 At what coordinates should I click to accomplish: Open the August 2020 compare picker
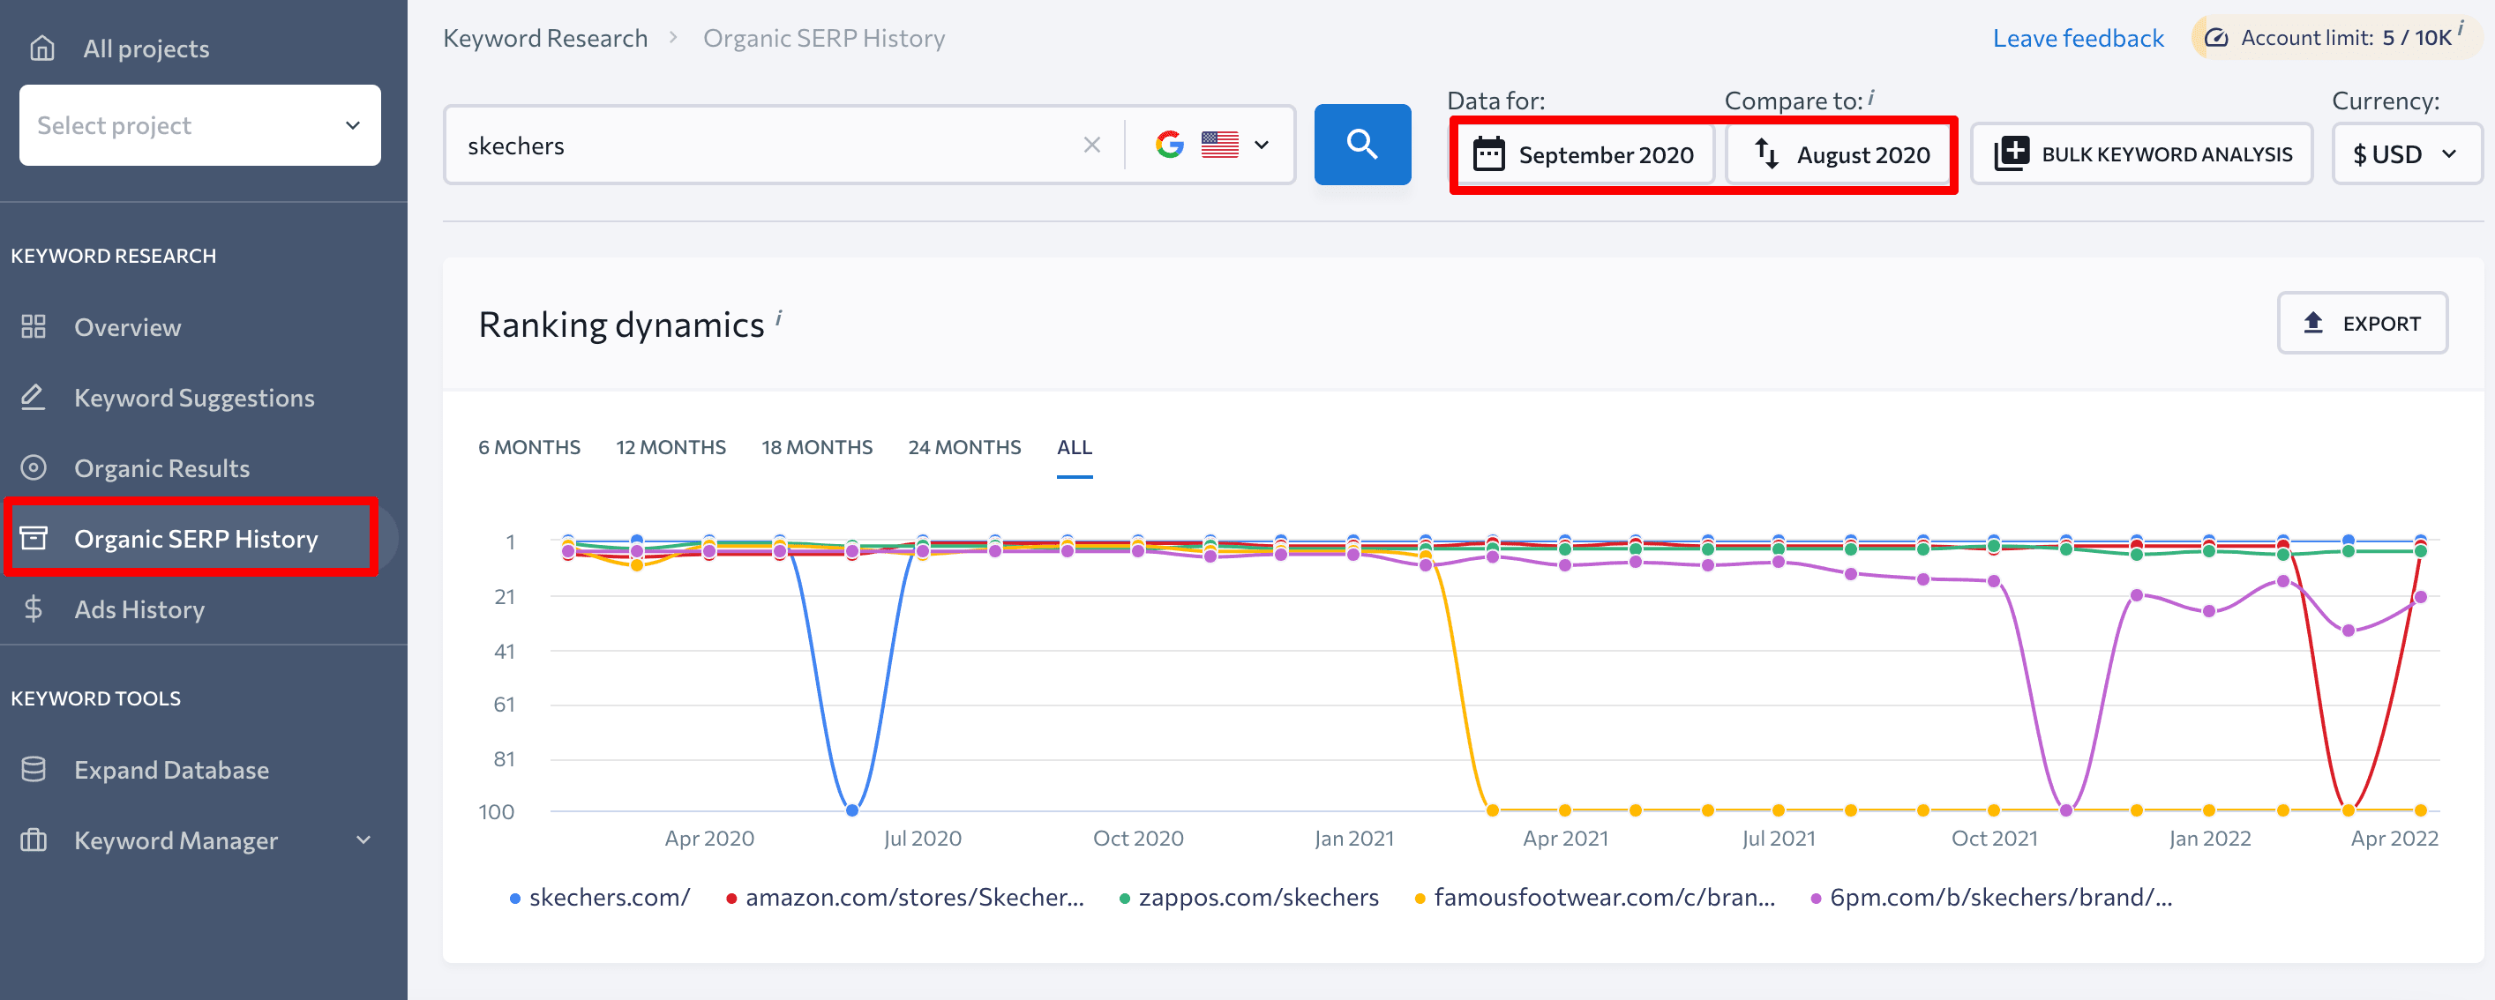pyautogui.click(x=1839, y=155)
